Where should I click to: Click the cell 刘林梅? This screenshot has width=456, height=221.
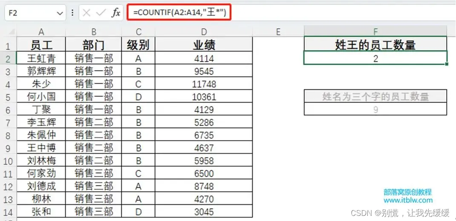[41, 161]
